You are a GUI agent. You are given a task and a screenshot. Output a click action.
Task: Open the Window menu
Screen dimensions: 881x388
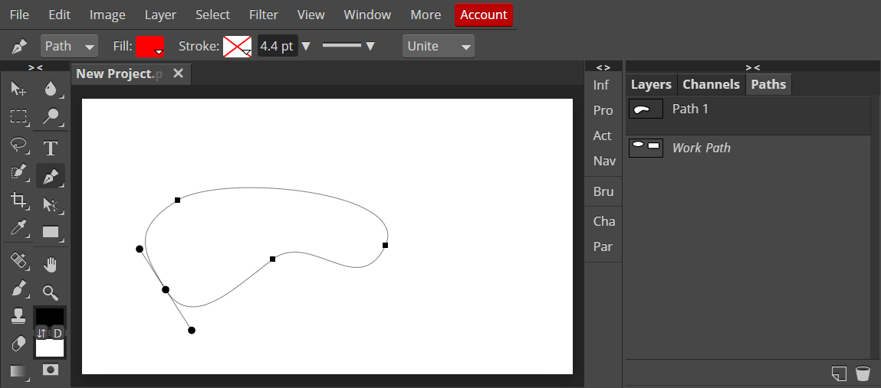tap(367, 15)
